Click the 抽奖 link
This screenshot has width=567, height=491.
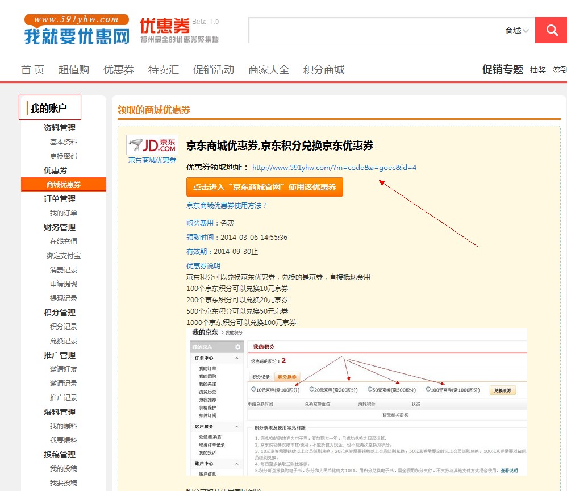[537, 70]
